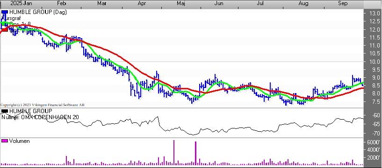Screen dimensions: 382x168
Task: Click the Volumen panel title text
Action: pyautogui.click(x=19, y=141)
